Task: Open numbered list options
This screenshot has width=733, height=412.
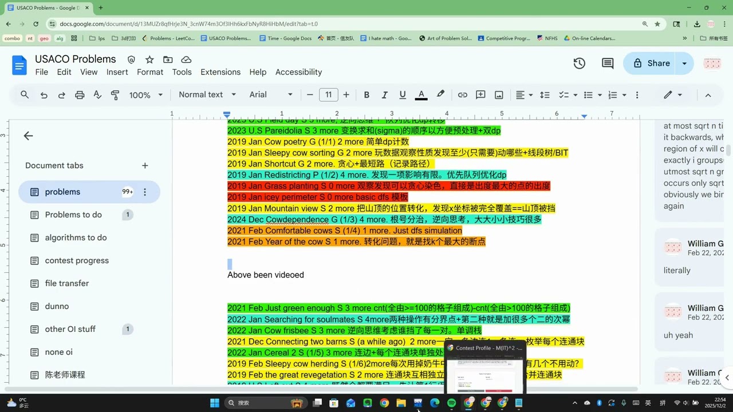Action: pos(617,95)
